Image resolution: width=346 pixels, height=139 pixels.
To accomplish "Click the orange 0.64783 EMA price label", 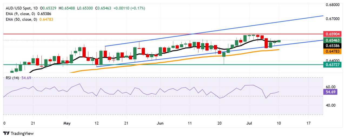I will click(x=333, y=52).
